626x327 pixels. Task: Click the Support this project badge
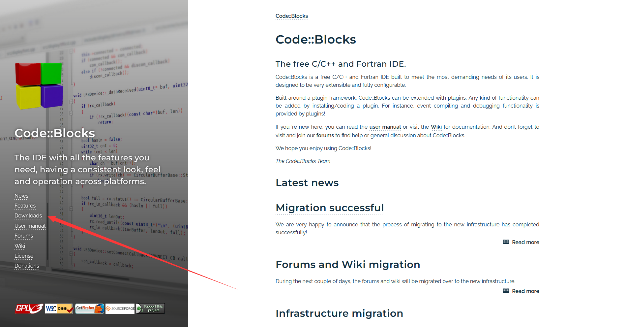click(x=150, y=309)
